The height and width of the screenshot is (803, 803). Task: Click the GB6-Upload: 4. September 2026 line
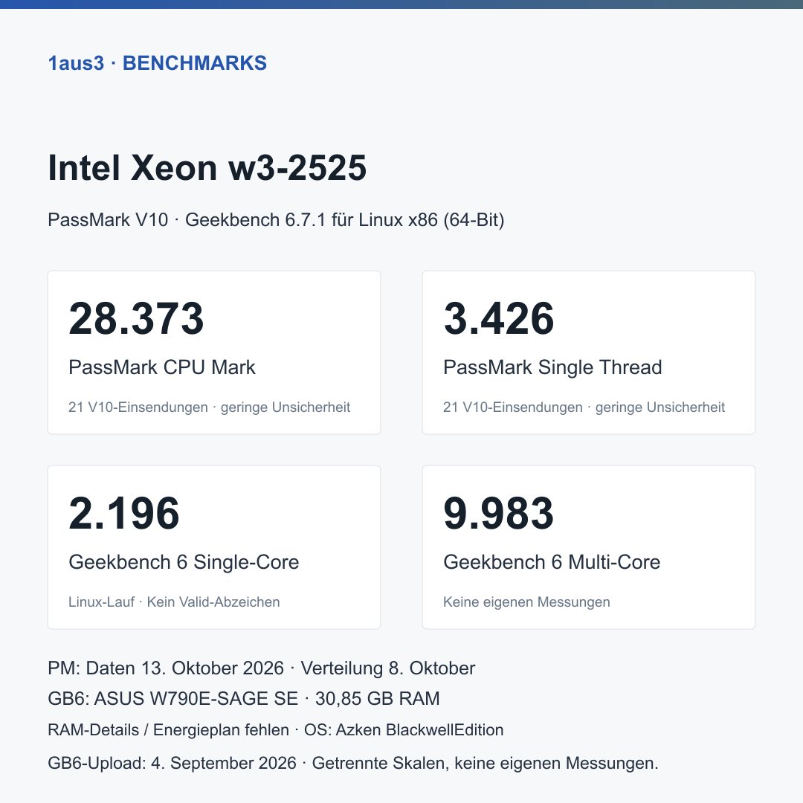[353, 763]
